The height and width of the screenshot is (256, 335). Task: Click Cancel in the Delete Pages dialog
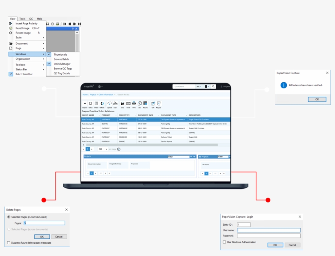click(x=59, y=237)
